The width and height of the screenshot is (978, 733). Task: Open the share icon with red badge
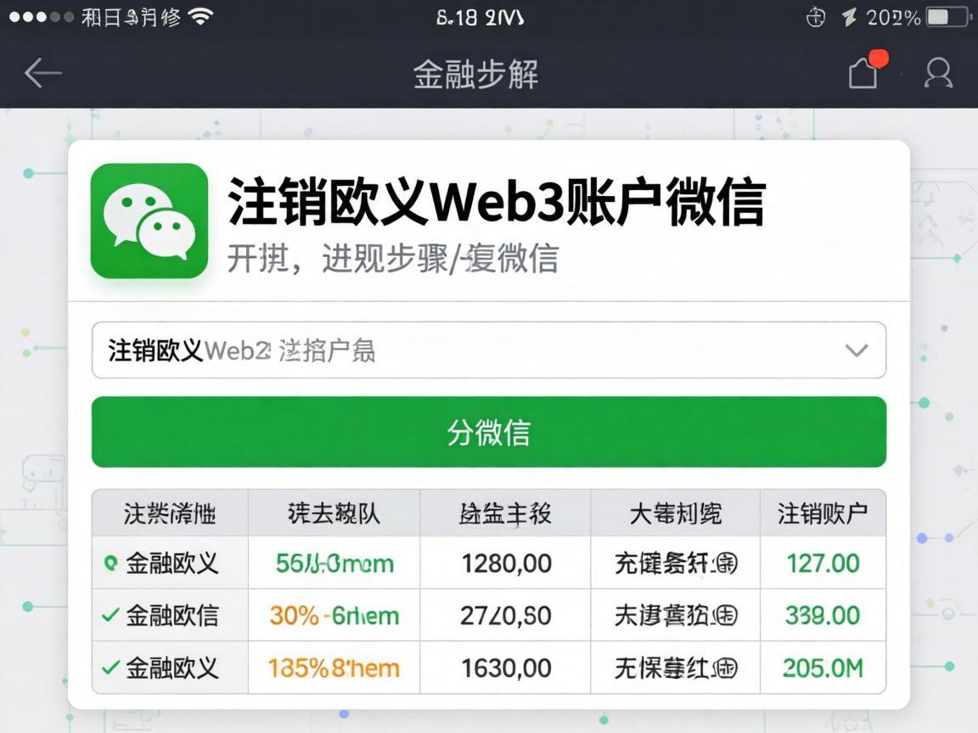click(x=868, y=70)
